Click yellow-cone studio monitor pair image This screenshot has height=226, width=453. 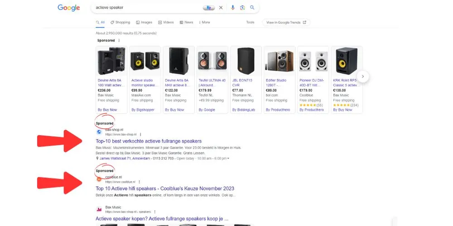tap(145, 61)
